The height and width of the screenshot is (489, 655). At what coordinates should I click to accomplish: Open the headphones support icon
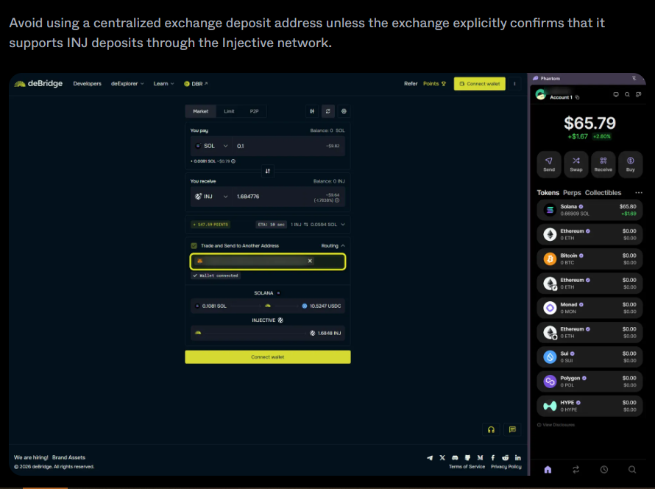pyautogui.click(x=492, y=429)
